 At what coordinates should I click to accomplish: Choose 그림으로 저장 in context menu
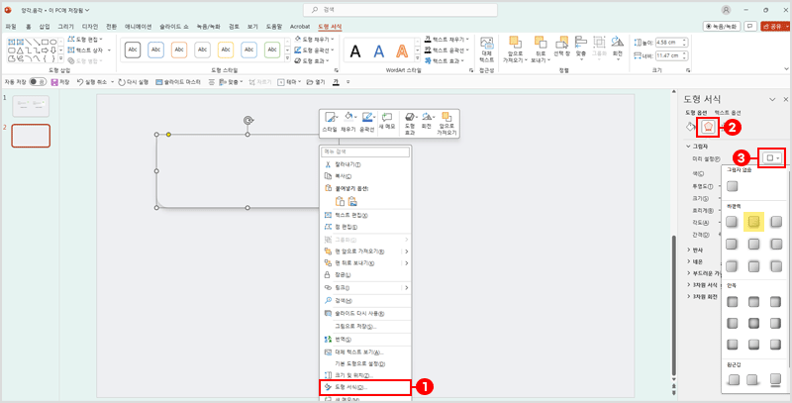click(x=365, y=326)
